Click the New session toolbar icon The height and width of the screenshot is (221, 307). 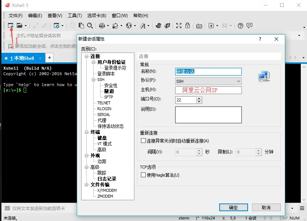coord(11,26)
